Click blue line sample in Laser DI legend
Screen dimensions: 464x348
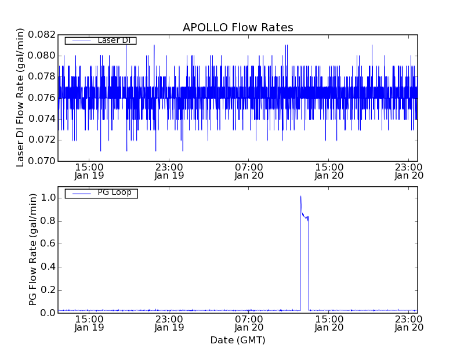(78, 41)
